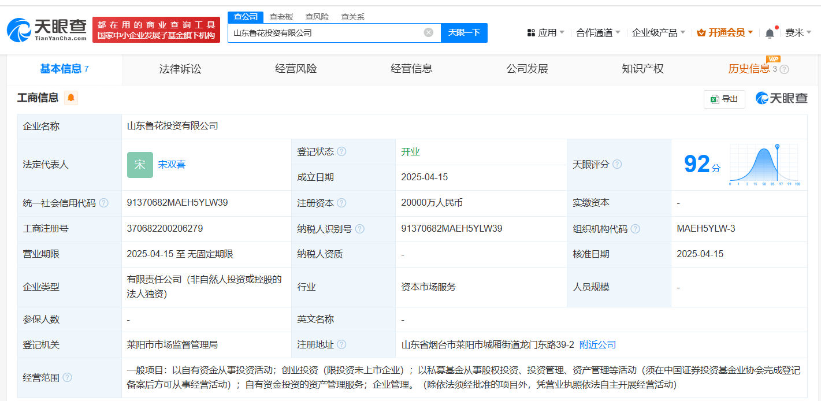Open the 宋双喜 legal representative link
Viewport: 821px width, 401px height.
(x=172, y=165)
